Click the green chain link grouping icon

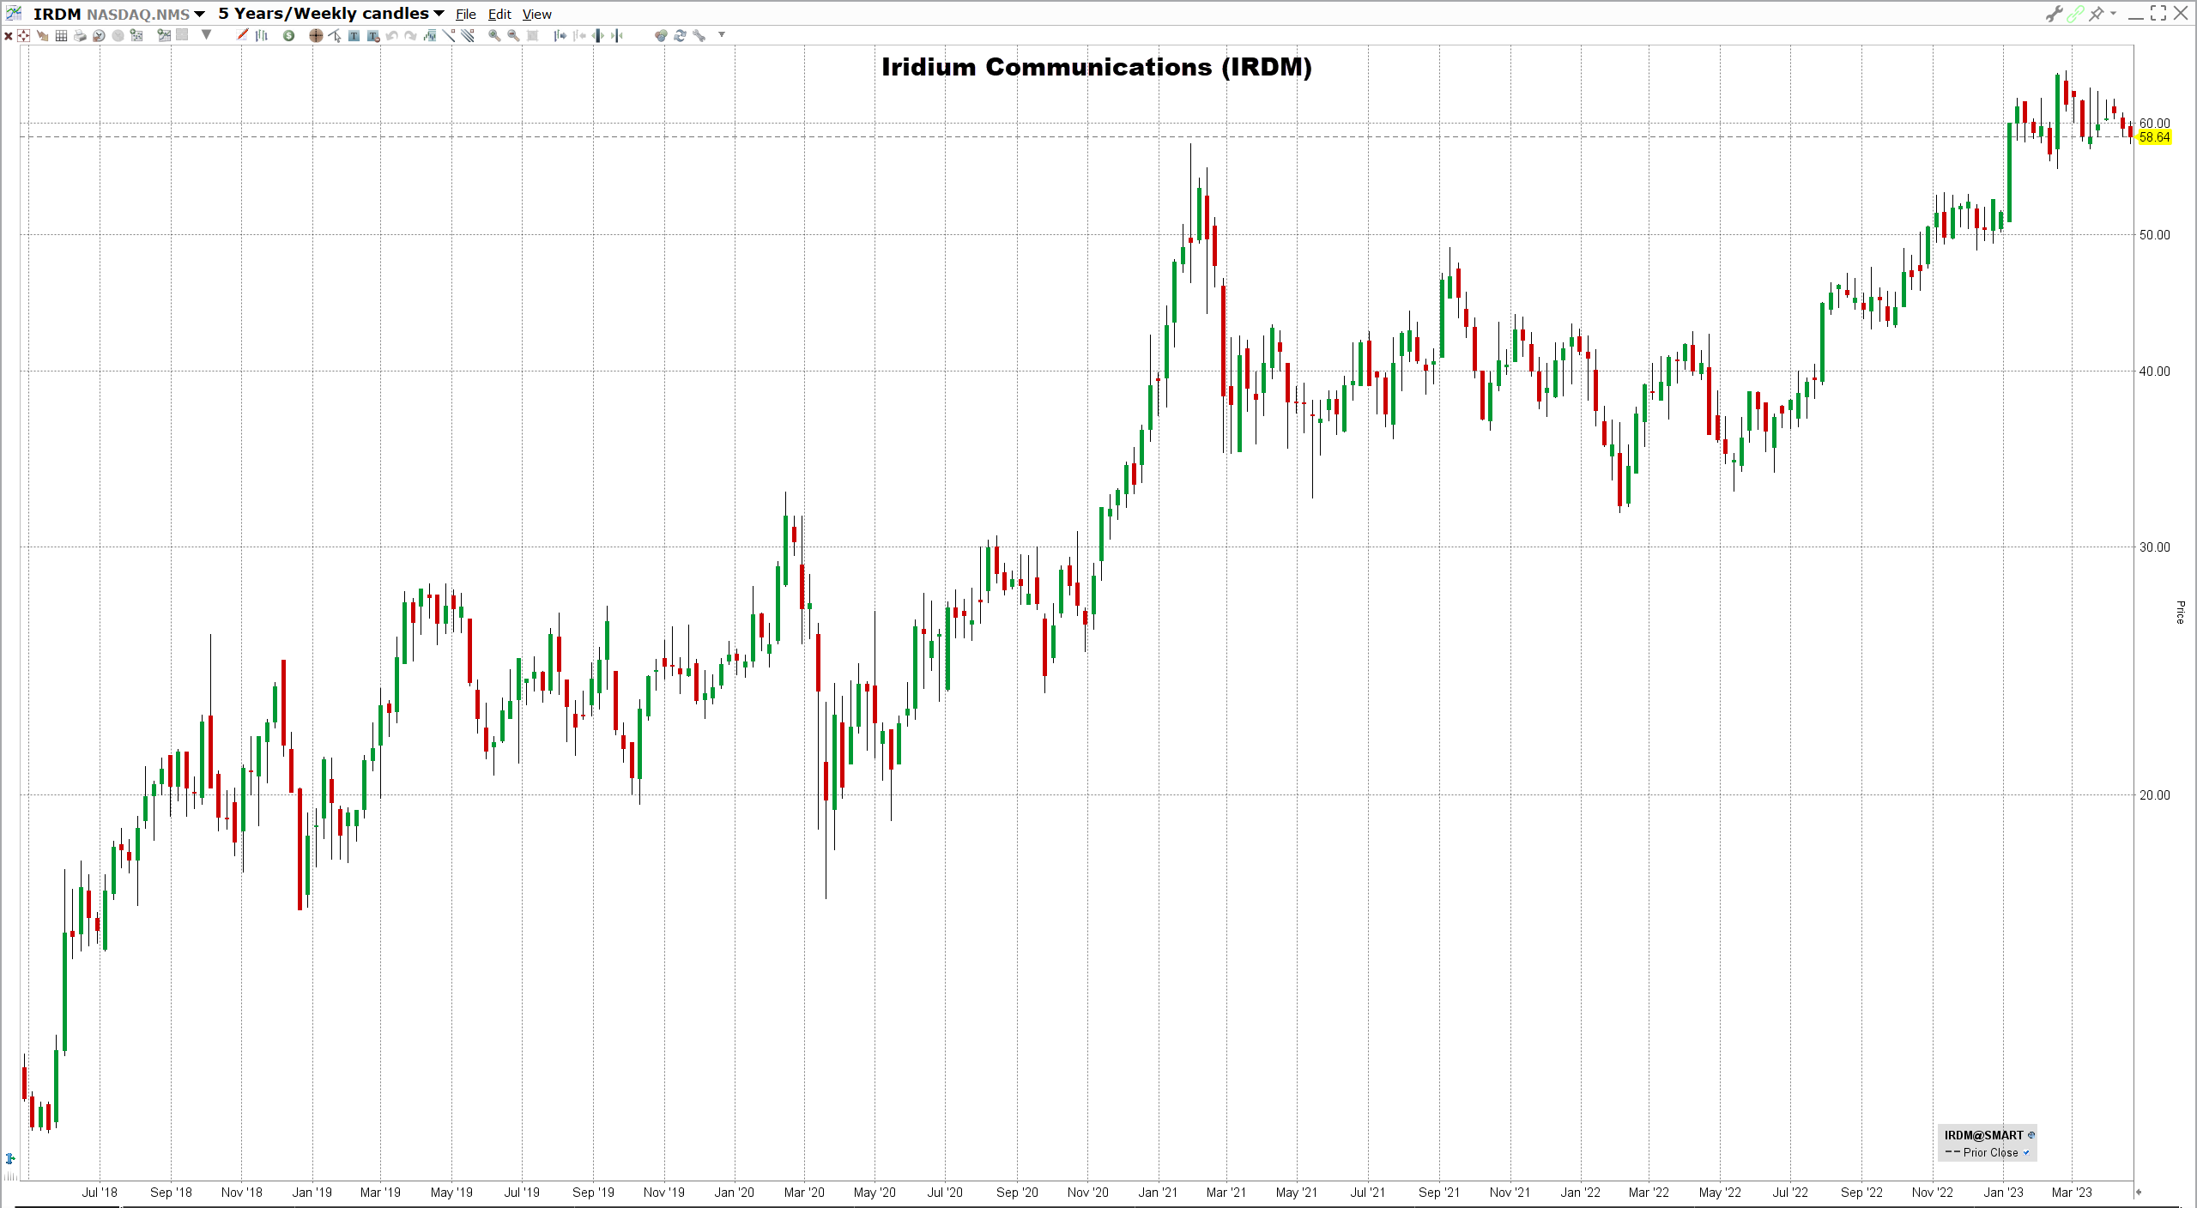click(2075, 14)
